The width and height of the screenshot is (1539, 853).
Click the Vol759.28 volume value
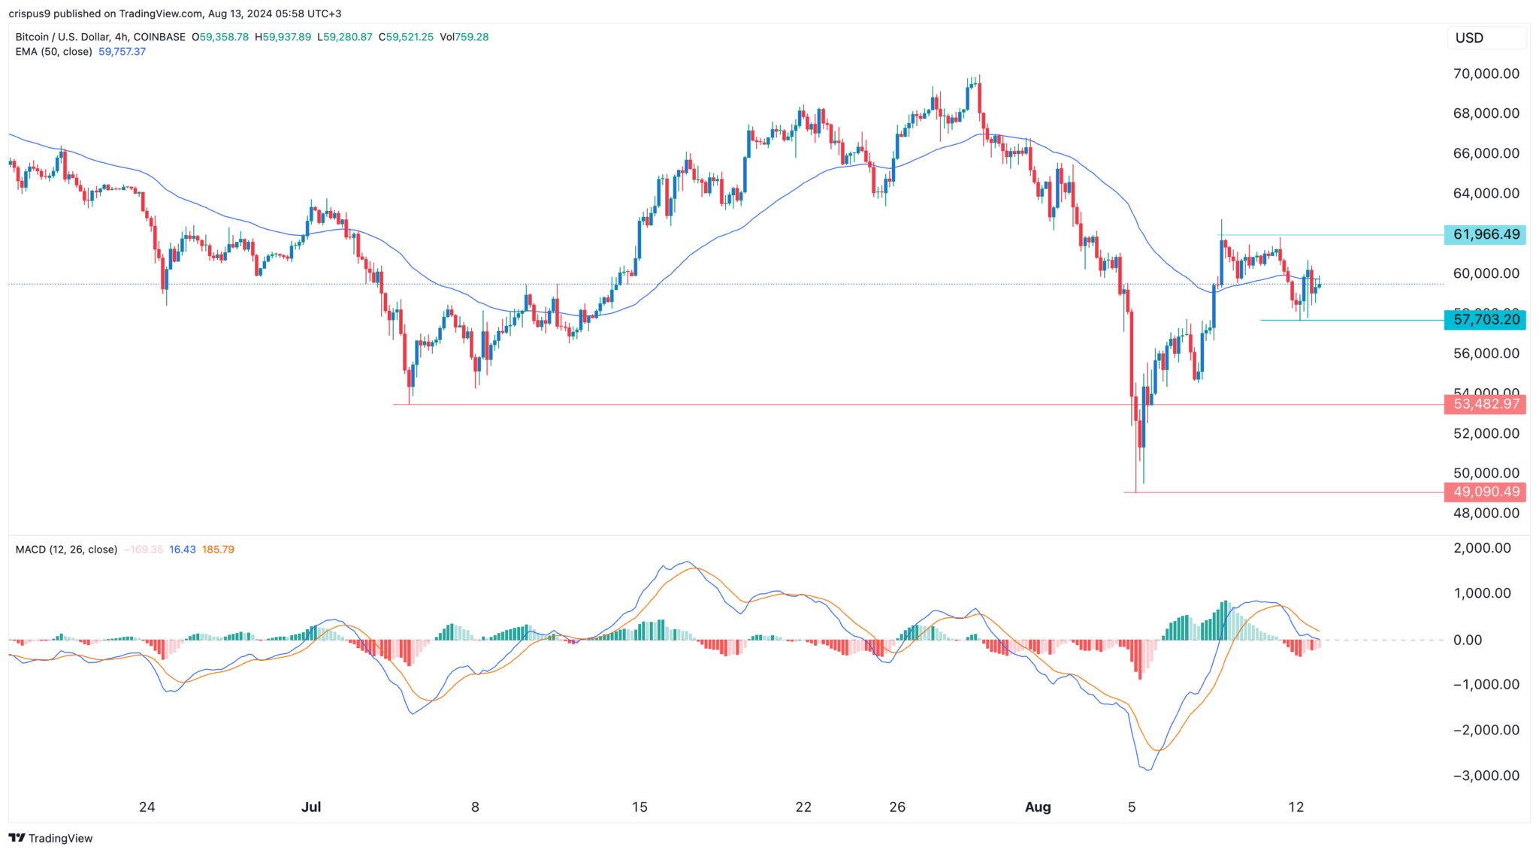[464, 37]
